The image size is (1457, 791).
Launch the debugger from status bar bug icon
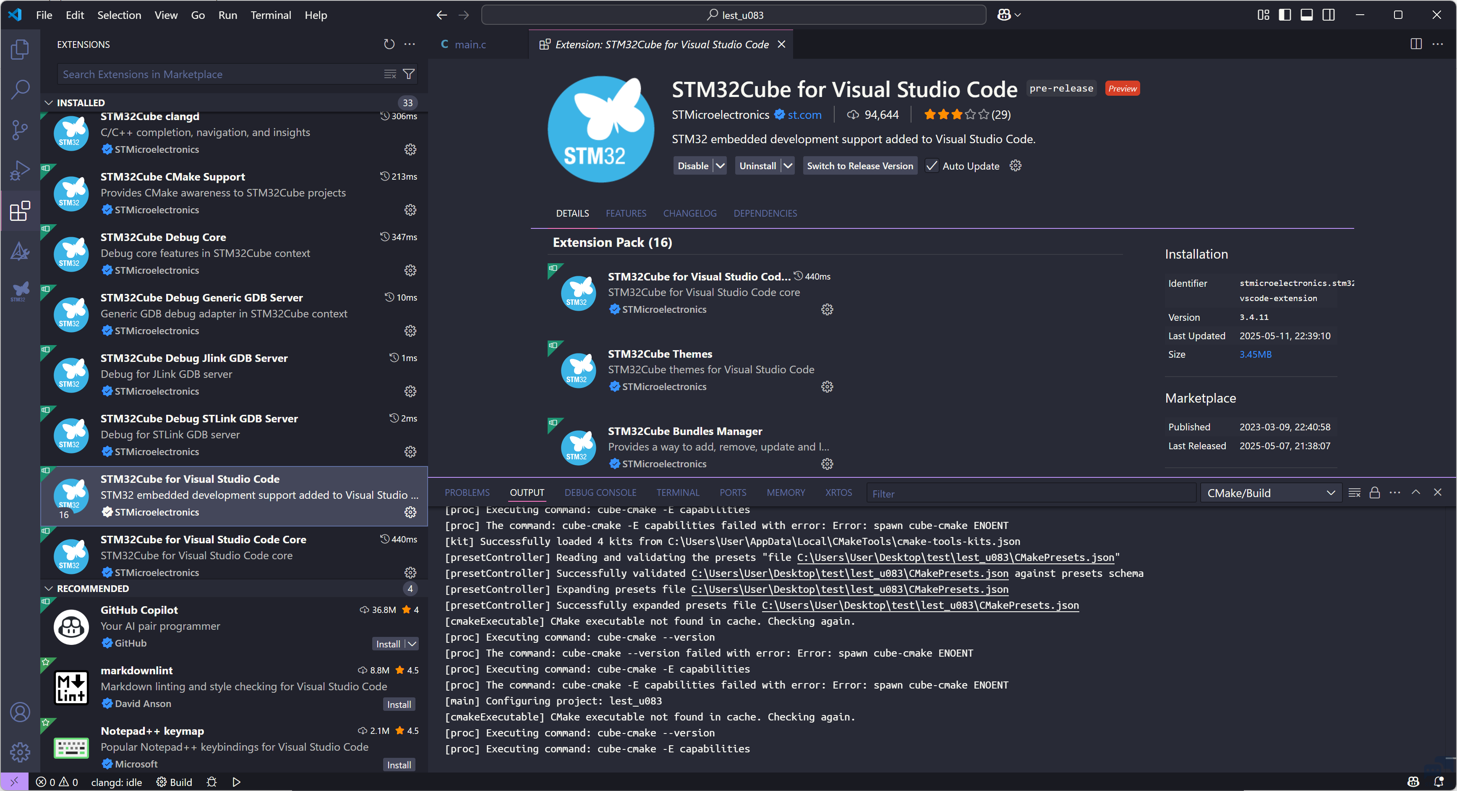click(x=212, y=782)
